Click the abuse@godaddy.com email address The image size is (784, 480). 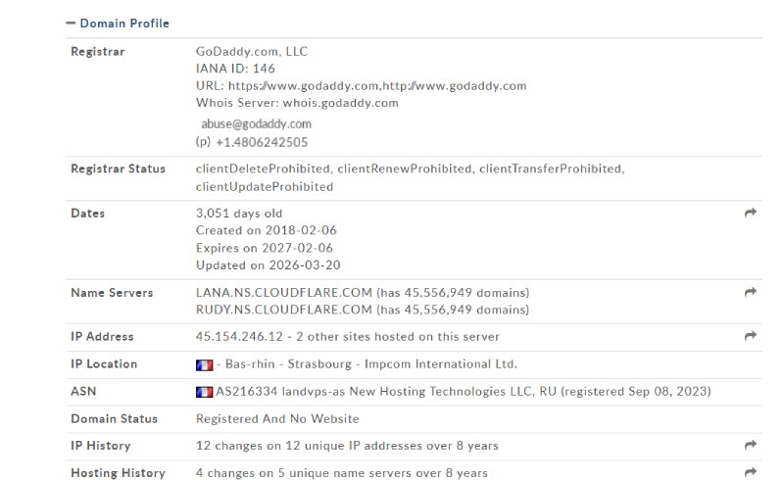[x=256, y=123]
